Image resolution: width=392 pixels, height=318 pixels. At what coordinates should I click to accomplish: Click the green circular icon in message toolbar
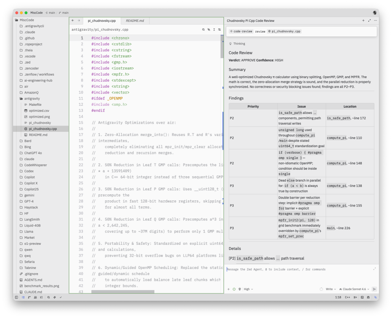point(234,289)
